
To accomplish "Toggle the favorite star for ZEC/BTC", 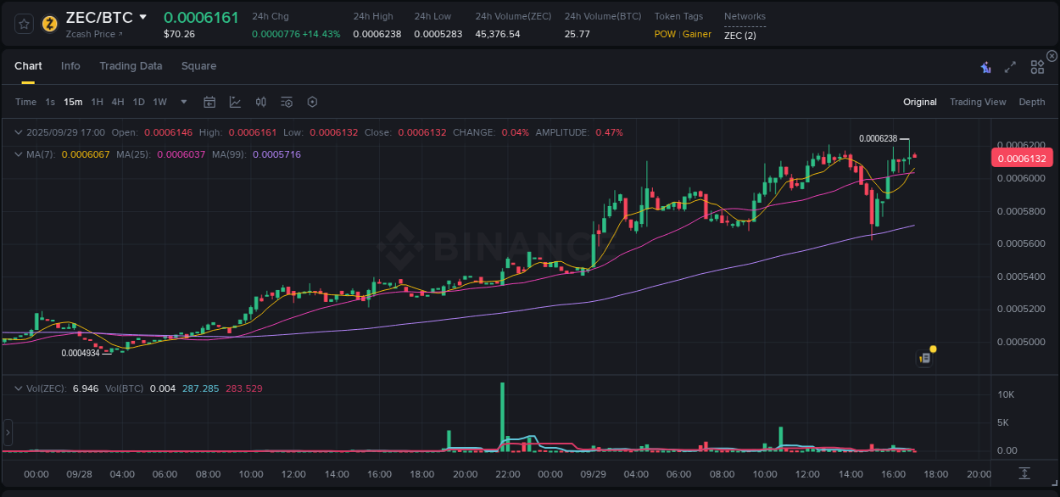I will tap(23, 23).
